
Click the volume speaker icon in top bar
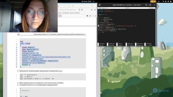(x=166, y=1)
